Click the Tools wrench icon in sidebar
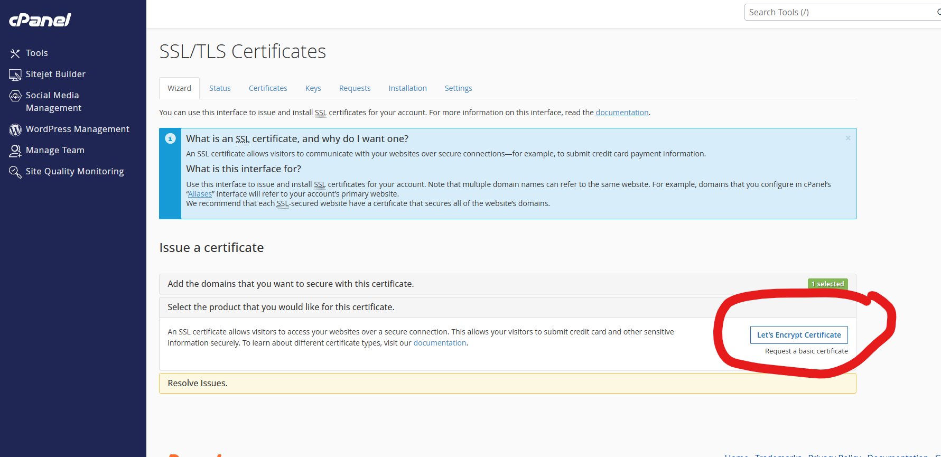 pos(15,53)
